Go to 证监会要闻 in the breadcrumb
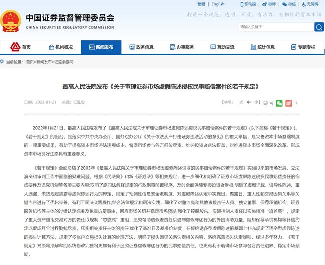Screen dimensions: 325x265 tap(64, 62)
